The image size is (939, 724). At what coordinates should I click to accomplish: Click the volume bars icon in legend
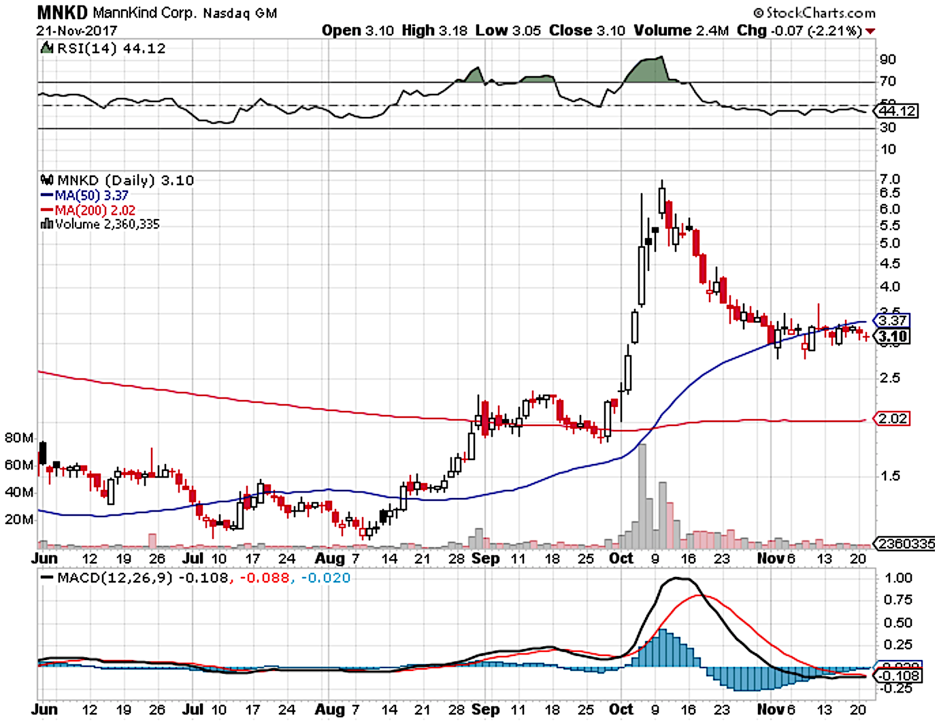(48, 224)
